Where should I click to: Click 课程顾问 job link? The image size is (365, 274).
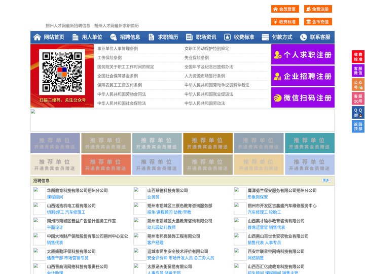[x=55, y=197]
